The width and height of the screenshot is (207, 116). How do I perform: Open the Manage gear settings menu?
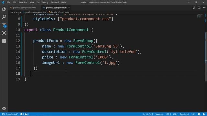[x=4, y=108]
